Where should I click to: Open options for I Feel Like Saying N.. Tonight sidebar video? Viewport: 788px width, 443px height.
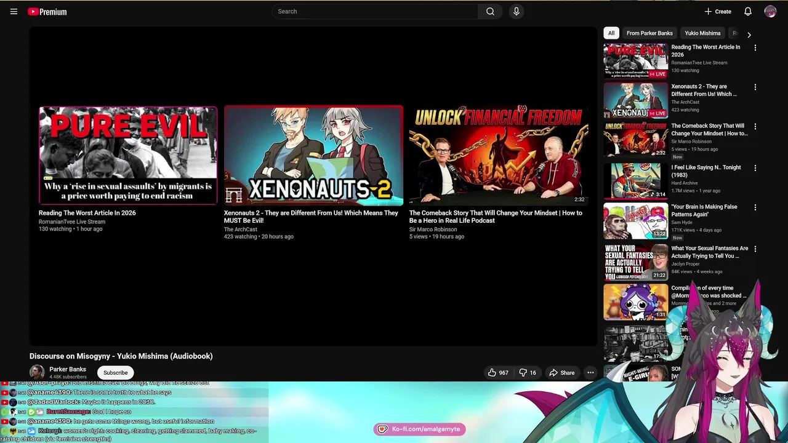pyautogui.click(x=755, y=168)
